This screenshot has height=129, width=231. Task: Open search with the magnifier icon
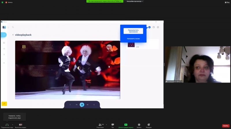13,27
